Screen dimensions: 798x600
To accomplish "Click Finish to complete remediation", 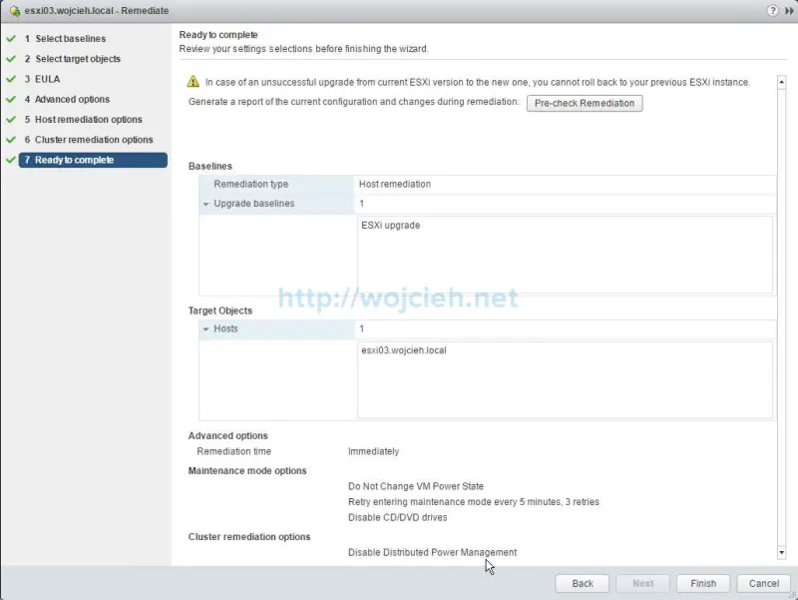I will tap(702, 583).
